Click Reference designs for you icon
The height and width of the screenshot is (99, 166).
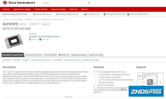coord(57,14)
